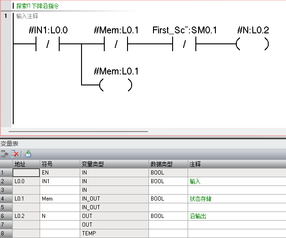Screen dimensions: 286x238
Task: Click the '符号' column header
Action: (x=47, y=164)
